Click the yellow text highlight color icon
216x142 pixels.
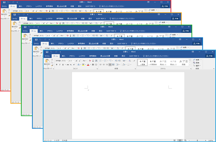click(83, 65)
